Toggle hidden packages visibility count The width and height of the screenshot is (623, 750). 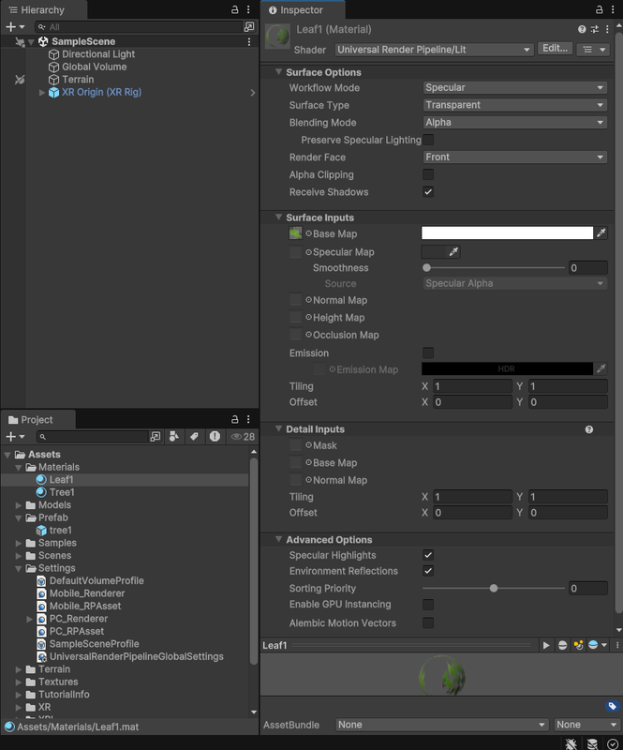point(243,436)
